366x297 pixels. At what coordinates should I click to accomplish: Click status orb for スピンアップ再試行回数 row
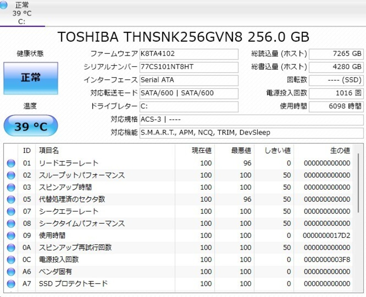tap(11, 248)
